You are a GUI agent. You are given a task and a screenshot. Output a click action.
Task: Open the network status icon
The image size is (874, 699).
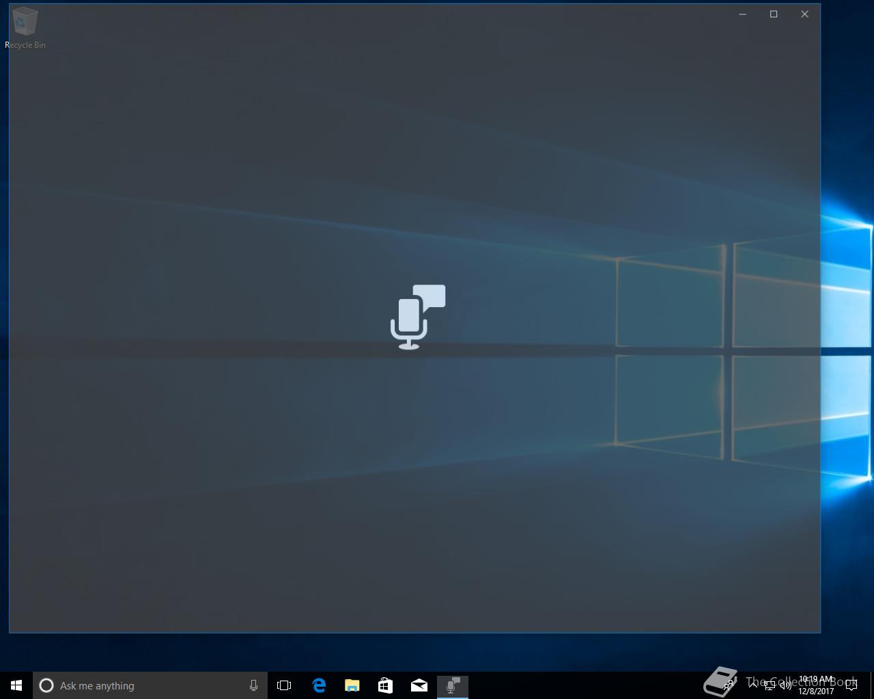click(x=770, y=685)
